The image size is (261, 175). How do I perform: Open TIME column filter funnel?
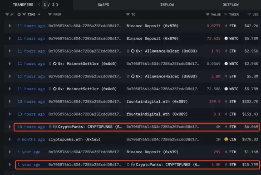click(x=24, y=15)
